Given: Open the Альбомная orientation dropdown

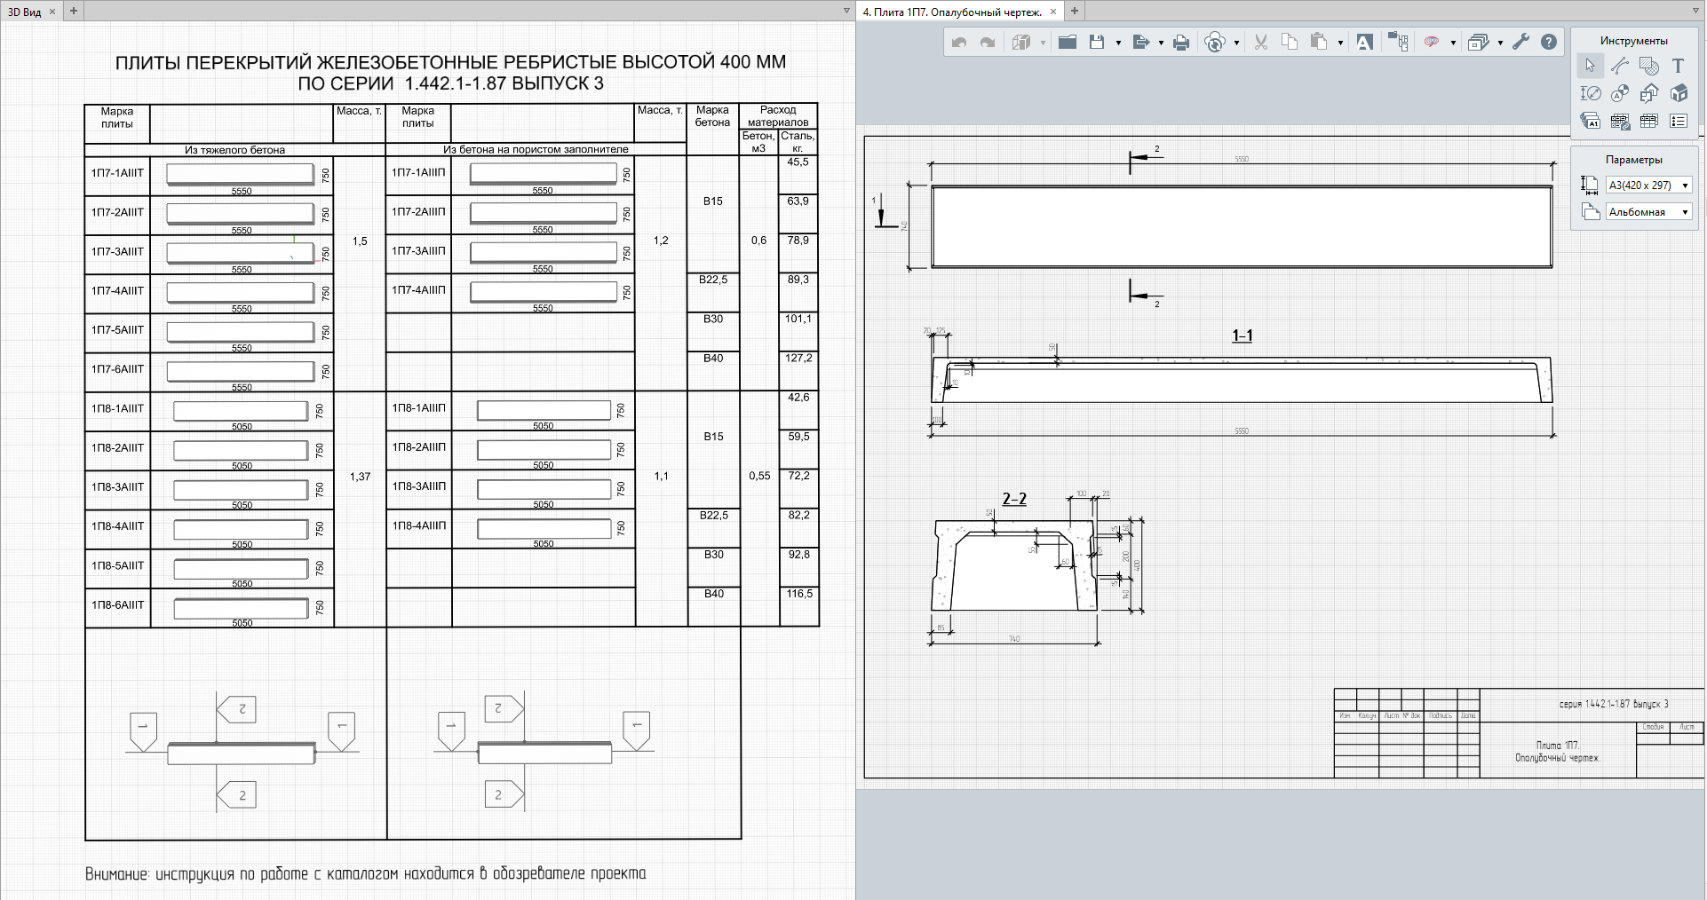Looking at the screenshot, I should pyautogui.click(x=1649, y=212).
